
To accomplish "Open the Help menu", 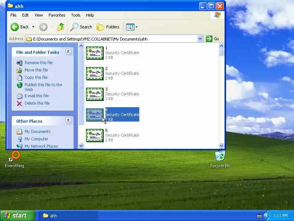I will pyautogui.click(x=90, y=15).
